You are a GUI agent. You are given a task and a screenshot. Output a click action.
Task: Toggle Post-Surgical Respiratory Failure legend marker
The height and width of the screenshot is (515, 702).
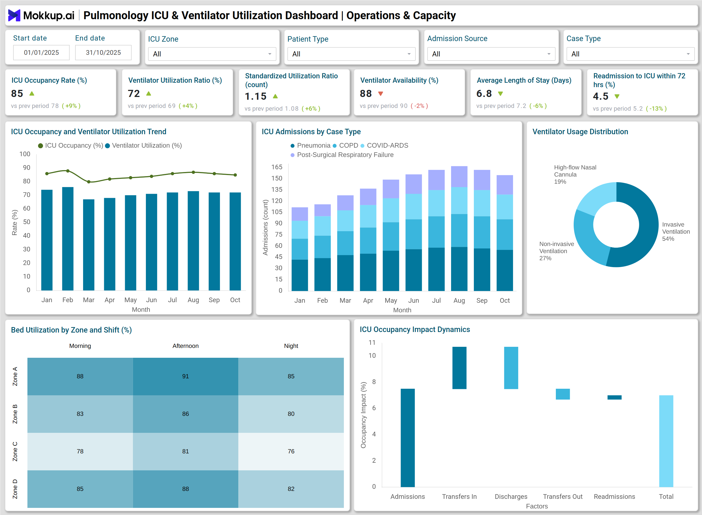tap(292, 155)
